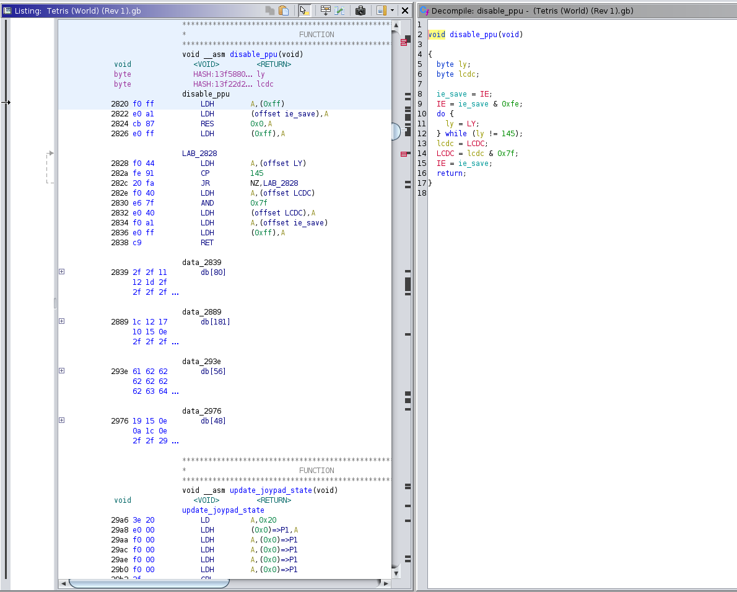The width and height of the screenshot is (737, 592).
Task: Expand the data_2839 db[80] array
Action: tap(61, 272)
